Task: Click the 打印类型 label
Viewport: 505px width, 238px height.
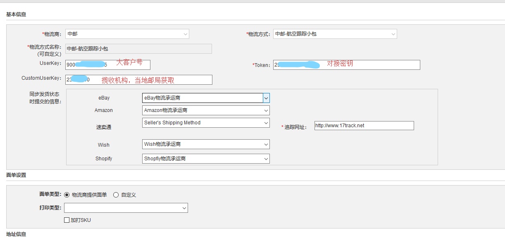Action: point(50,207)
